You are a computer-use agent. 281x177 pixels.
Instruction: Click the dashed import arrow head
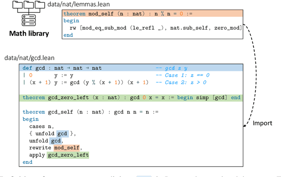245,126
